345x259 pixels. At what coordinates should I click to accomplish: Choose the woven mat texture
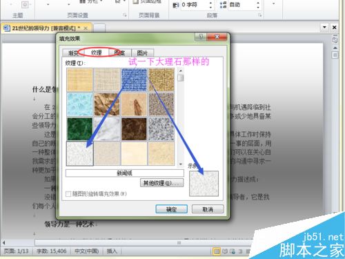[161, 79]
